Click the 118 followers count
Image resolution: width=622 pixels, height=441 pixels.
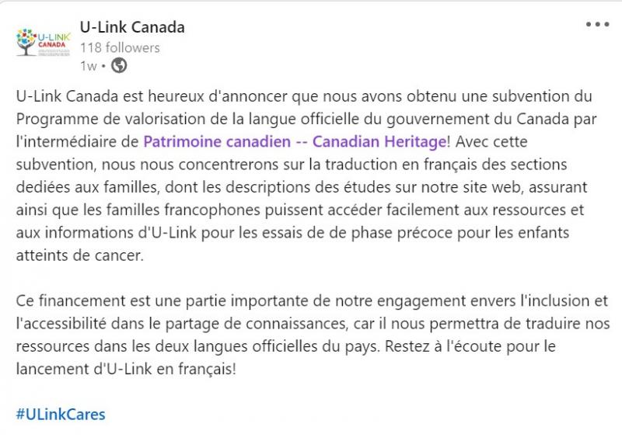click(x=120, y=48)
